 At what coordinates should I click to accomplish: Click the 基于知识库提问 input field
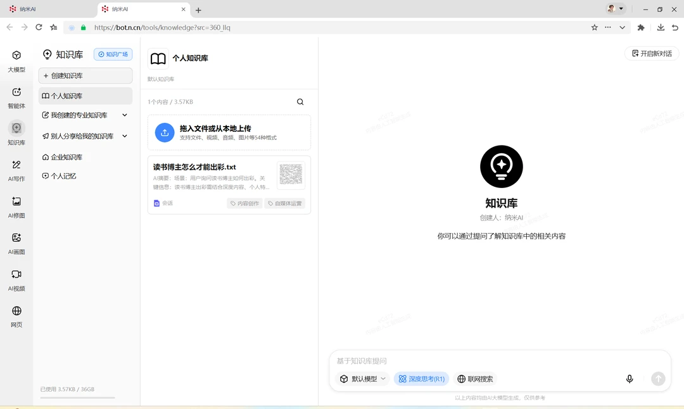coord(500,361)
